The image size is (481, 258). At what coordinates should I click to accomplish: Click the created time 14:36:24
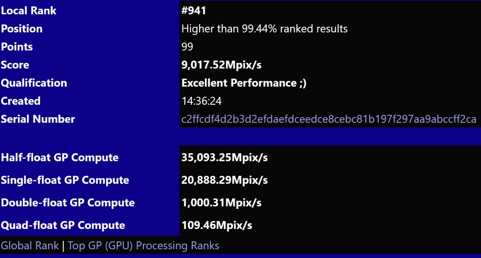(201, 101)
